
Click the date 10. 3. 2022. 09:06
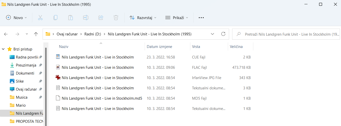161,67
